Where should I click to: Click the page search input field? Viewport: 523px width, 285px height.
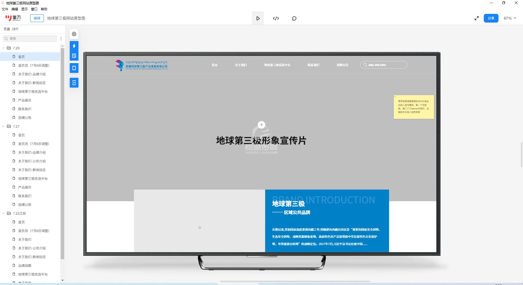tap(30, 39)
